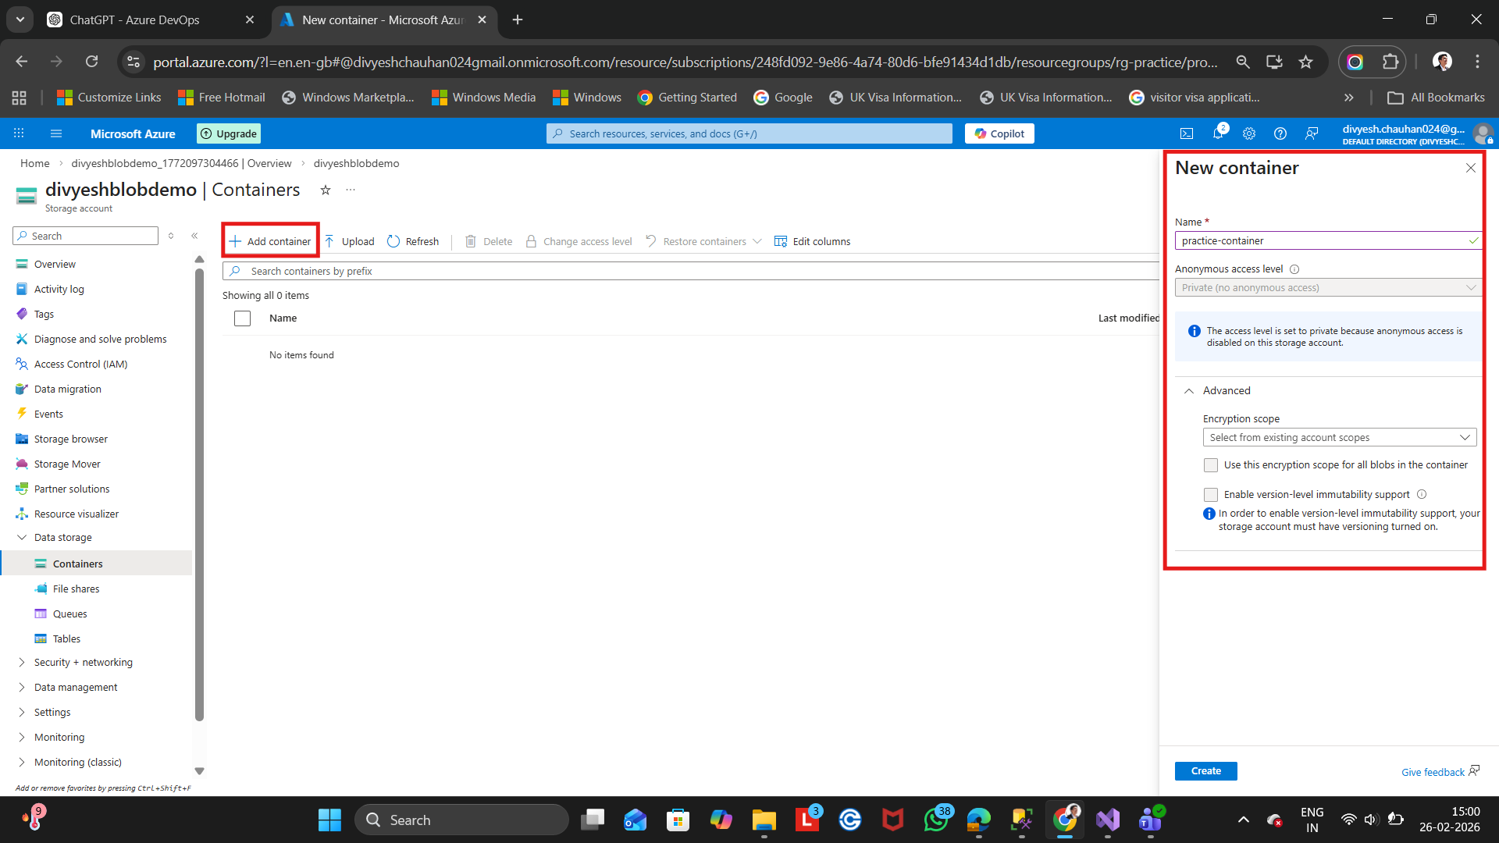Screen dimensions: 1499x843
Task: Click the Give feedback link
Action: coord(1433,772)
